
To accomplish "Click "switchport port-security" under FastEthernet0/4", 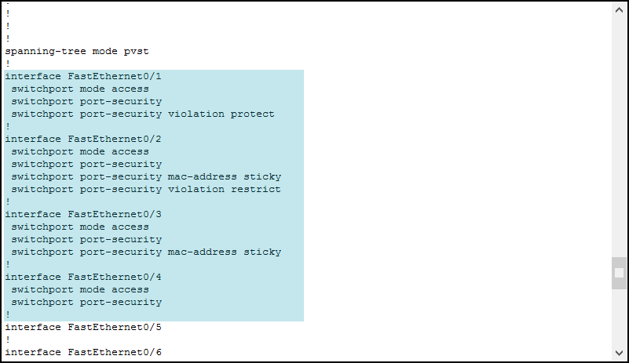I will point(86,302).
